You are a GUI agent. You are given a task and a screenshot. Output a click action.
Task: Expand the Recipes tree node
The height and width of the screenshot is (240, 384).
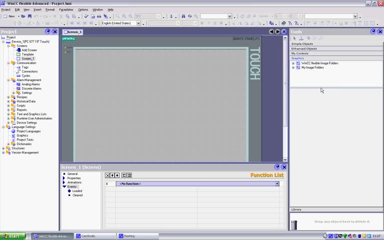pyautogui.click(x=8, y=97)
